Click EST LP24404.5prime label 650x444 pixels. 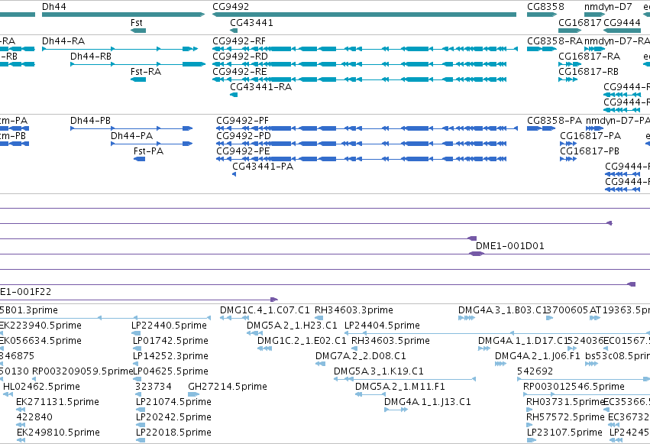(382, 326)
